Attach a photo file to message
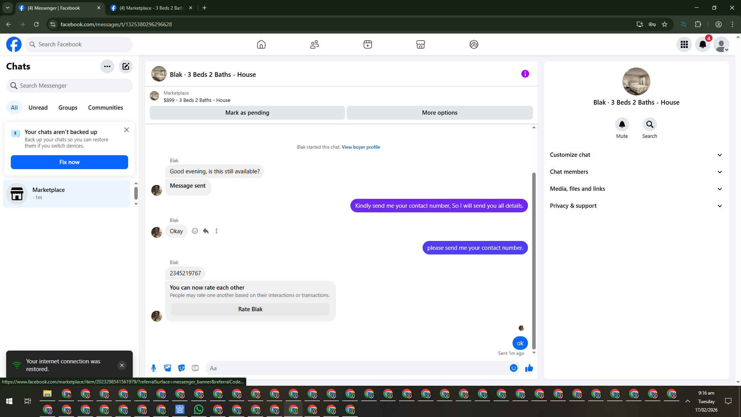The height and width of the screenshot is (417, 741). [x=167, y=368]
